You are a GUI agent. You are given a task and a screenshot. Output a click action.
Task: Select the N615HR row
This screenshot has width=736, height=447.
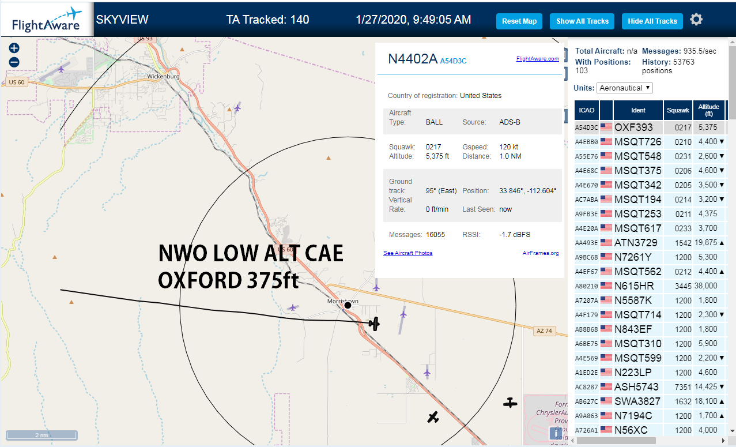tap(650, 286)
